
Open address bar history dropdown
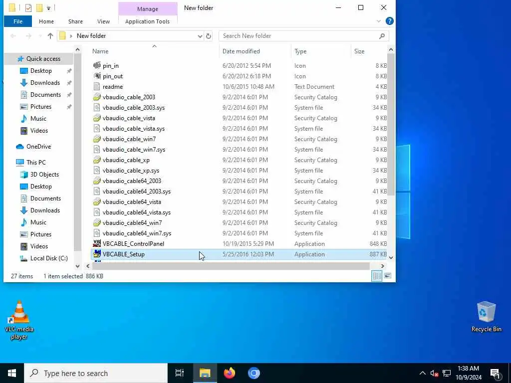(x=200, y=36)
